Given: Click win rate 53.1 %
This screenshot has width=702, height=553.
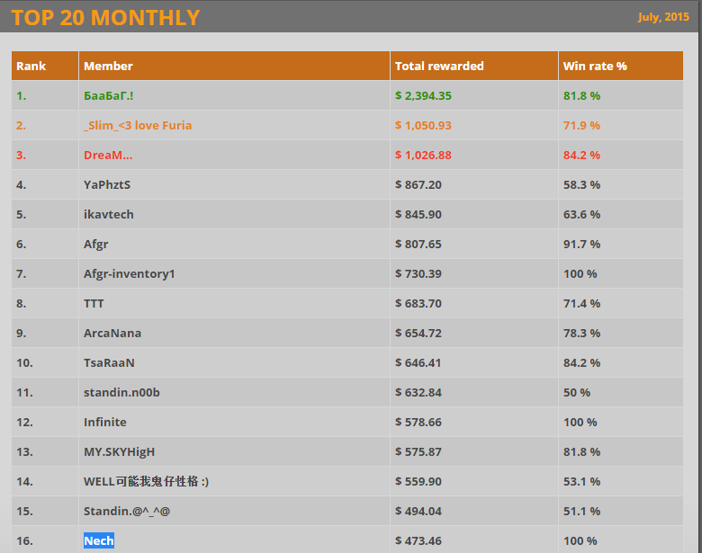Looking at the screenshot, I should point(581,481).
